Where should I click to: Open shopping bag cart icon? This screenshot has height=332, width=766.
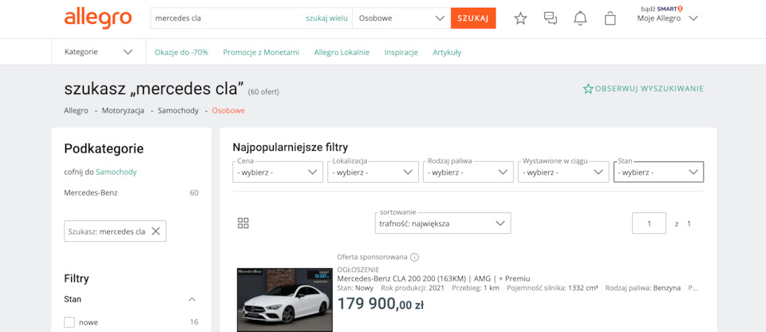coord(610,18)
